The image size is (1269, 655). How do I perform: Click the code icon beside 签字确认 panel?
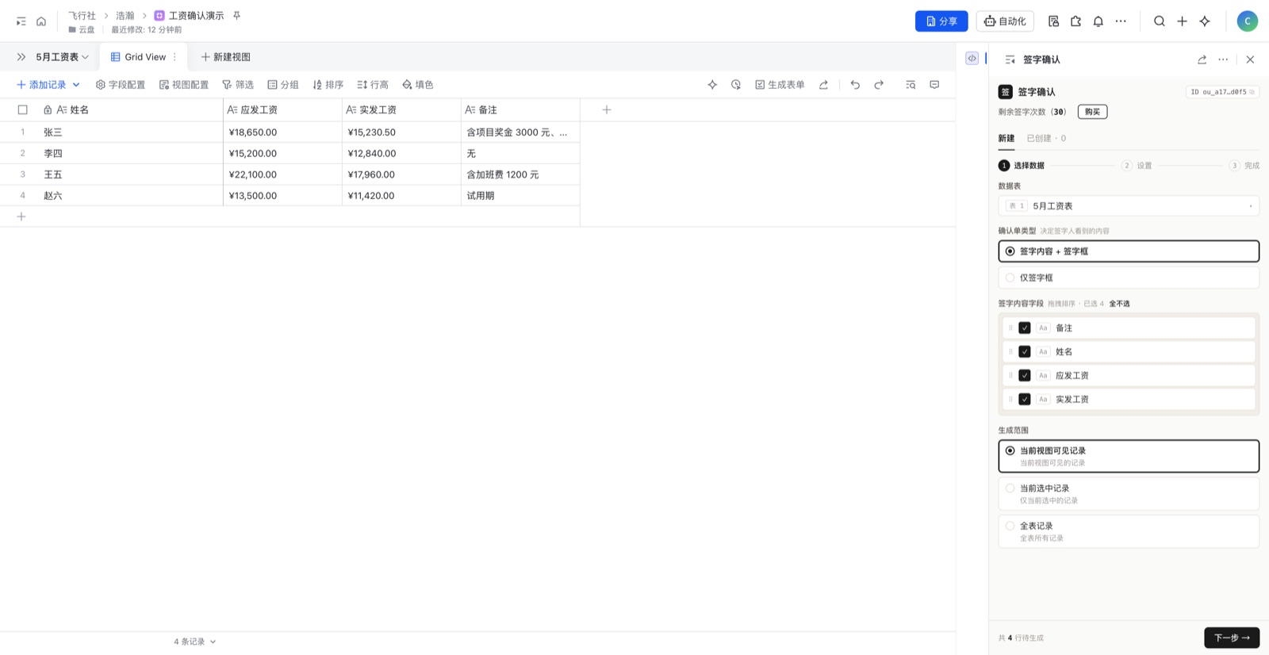(972, 58)
